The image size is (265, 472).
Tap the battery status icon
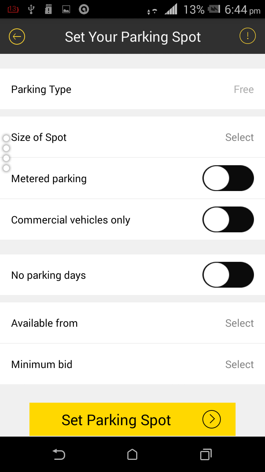point(214,9)
